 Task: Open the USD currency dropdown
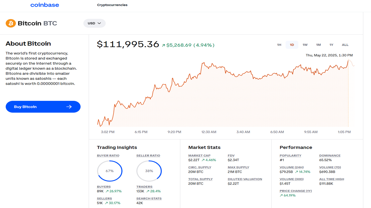click(94, 23)
